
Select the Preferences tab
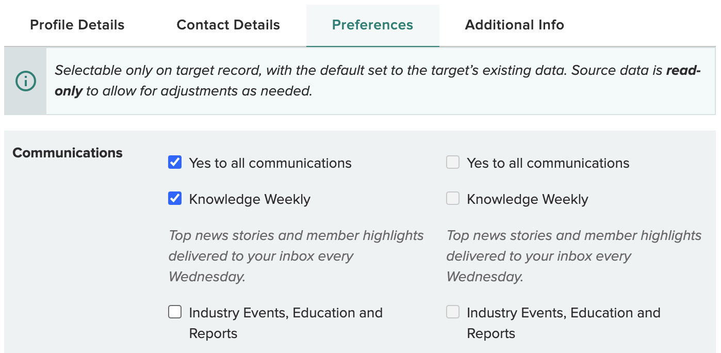(372, 25)
